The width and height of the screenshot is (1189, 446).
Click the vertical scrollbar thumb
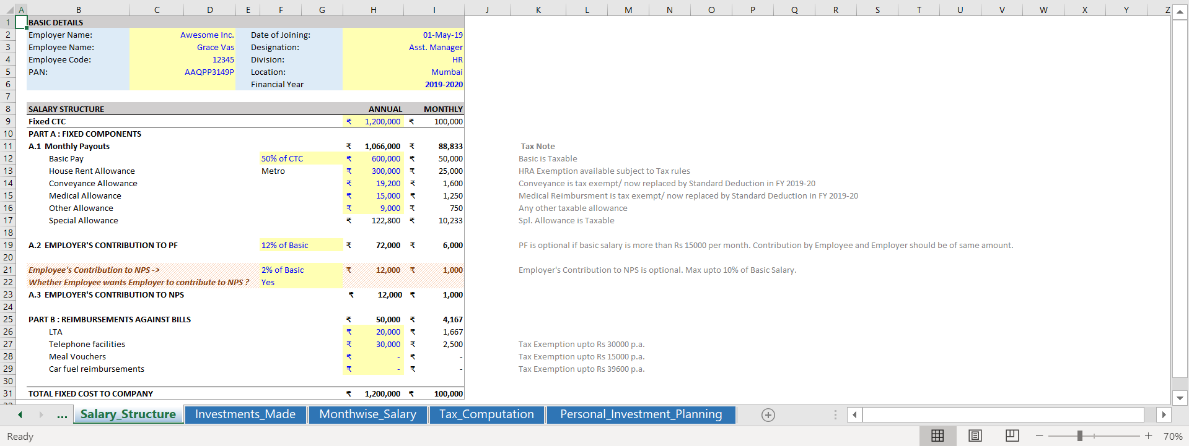pos(1180,197)
